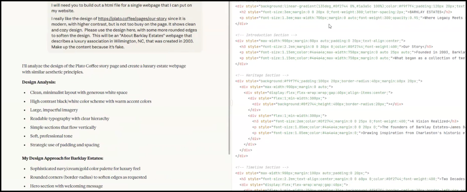
Task: Click the '<!-- Timeline Section -->' code comment
Action: pyautogui.click(x=262, y=167)
